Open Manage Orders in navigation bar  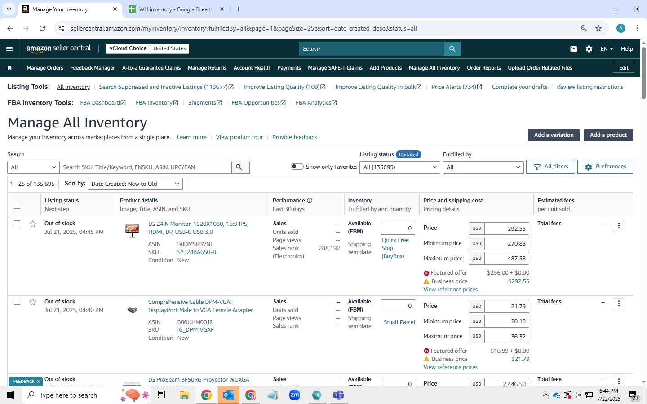45,68
